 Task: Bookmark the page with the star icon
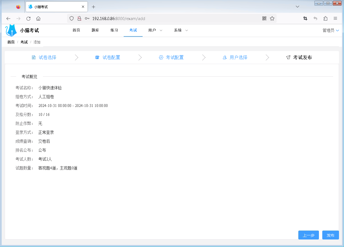tap(272, 18)
